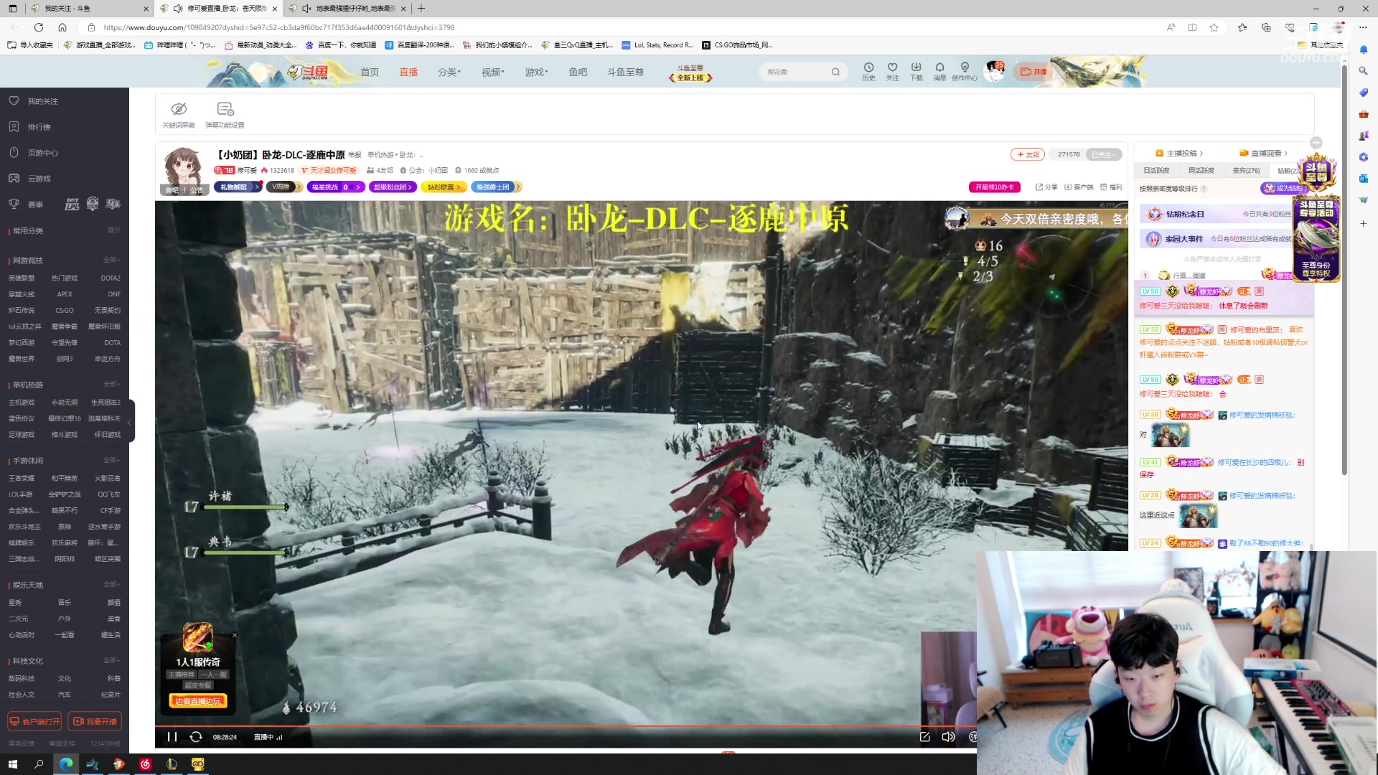Click the search magnifier in search box
Image resolution: width=1378 pixels, height=775 pixels.
(835, 72)
